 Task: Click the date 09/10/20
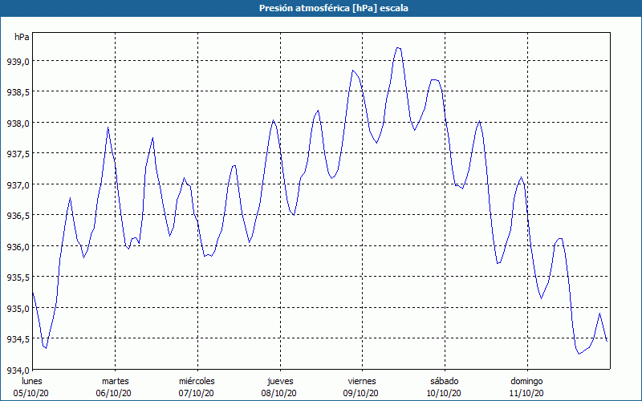click(x=361, y=393)
